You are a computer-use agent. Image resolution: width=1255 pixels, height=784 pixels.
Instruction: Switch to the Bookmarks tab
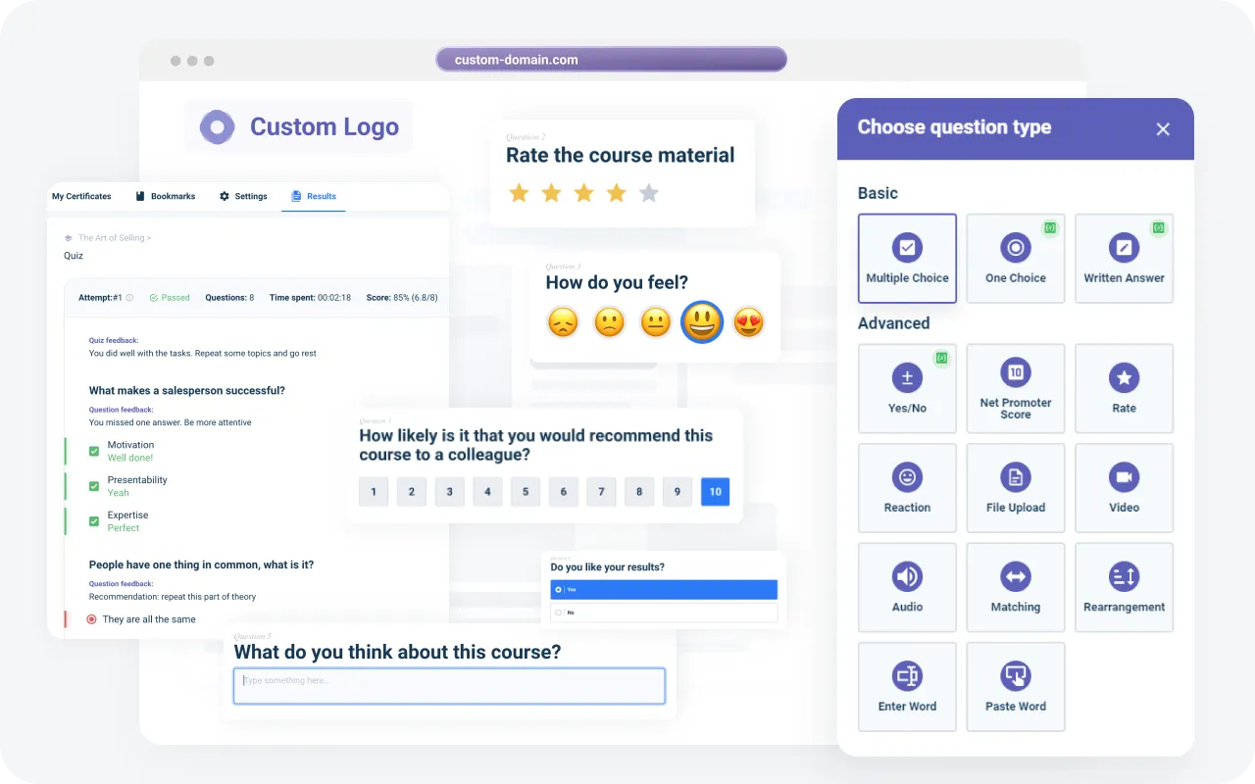[165, 196]
